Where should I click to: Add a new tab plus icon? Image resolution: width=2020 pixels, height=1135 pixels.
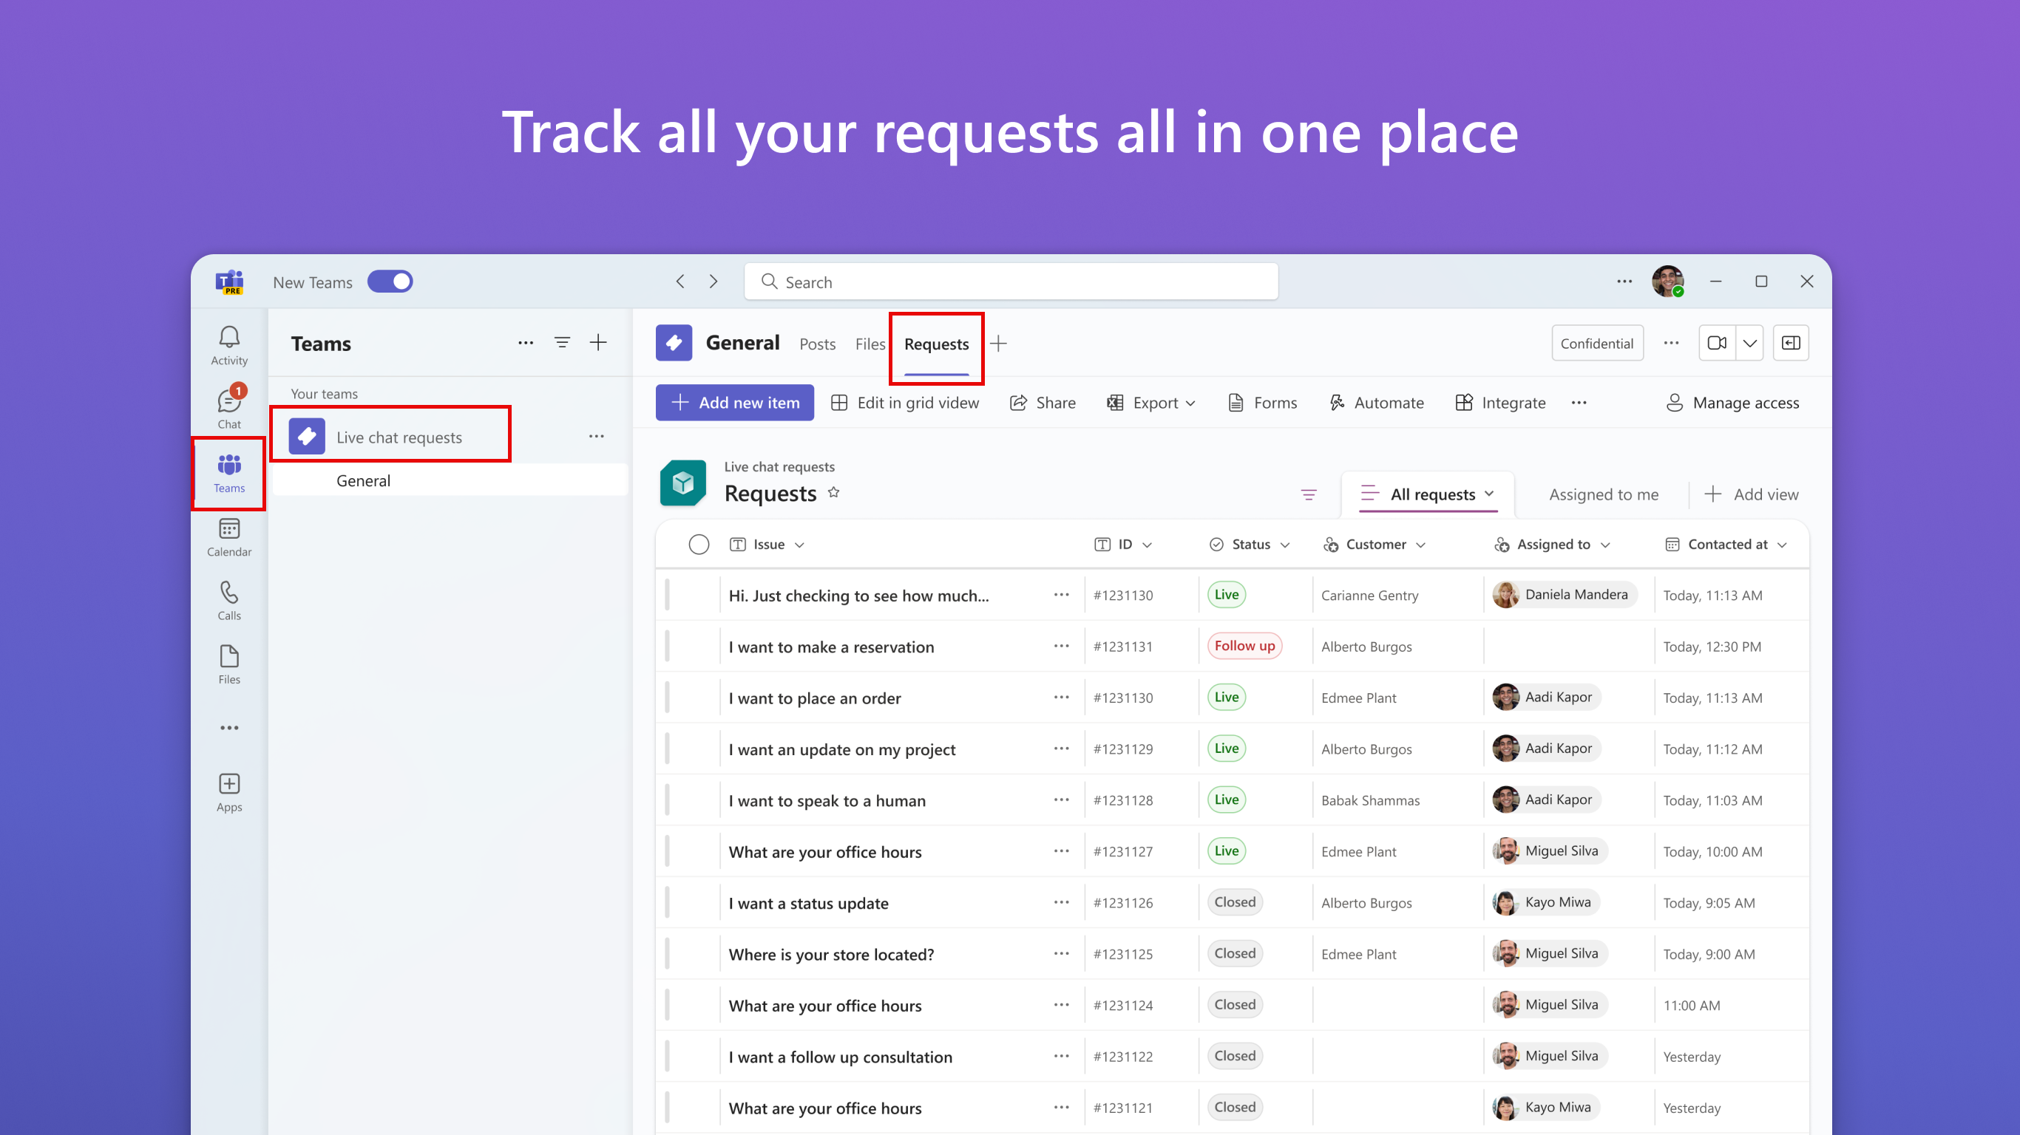[998, 344]
